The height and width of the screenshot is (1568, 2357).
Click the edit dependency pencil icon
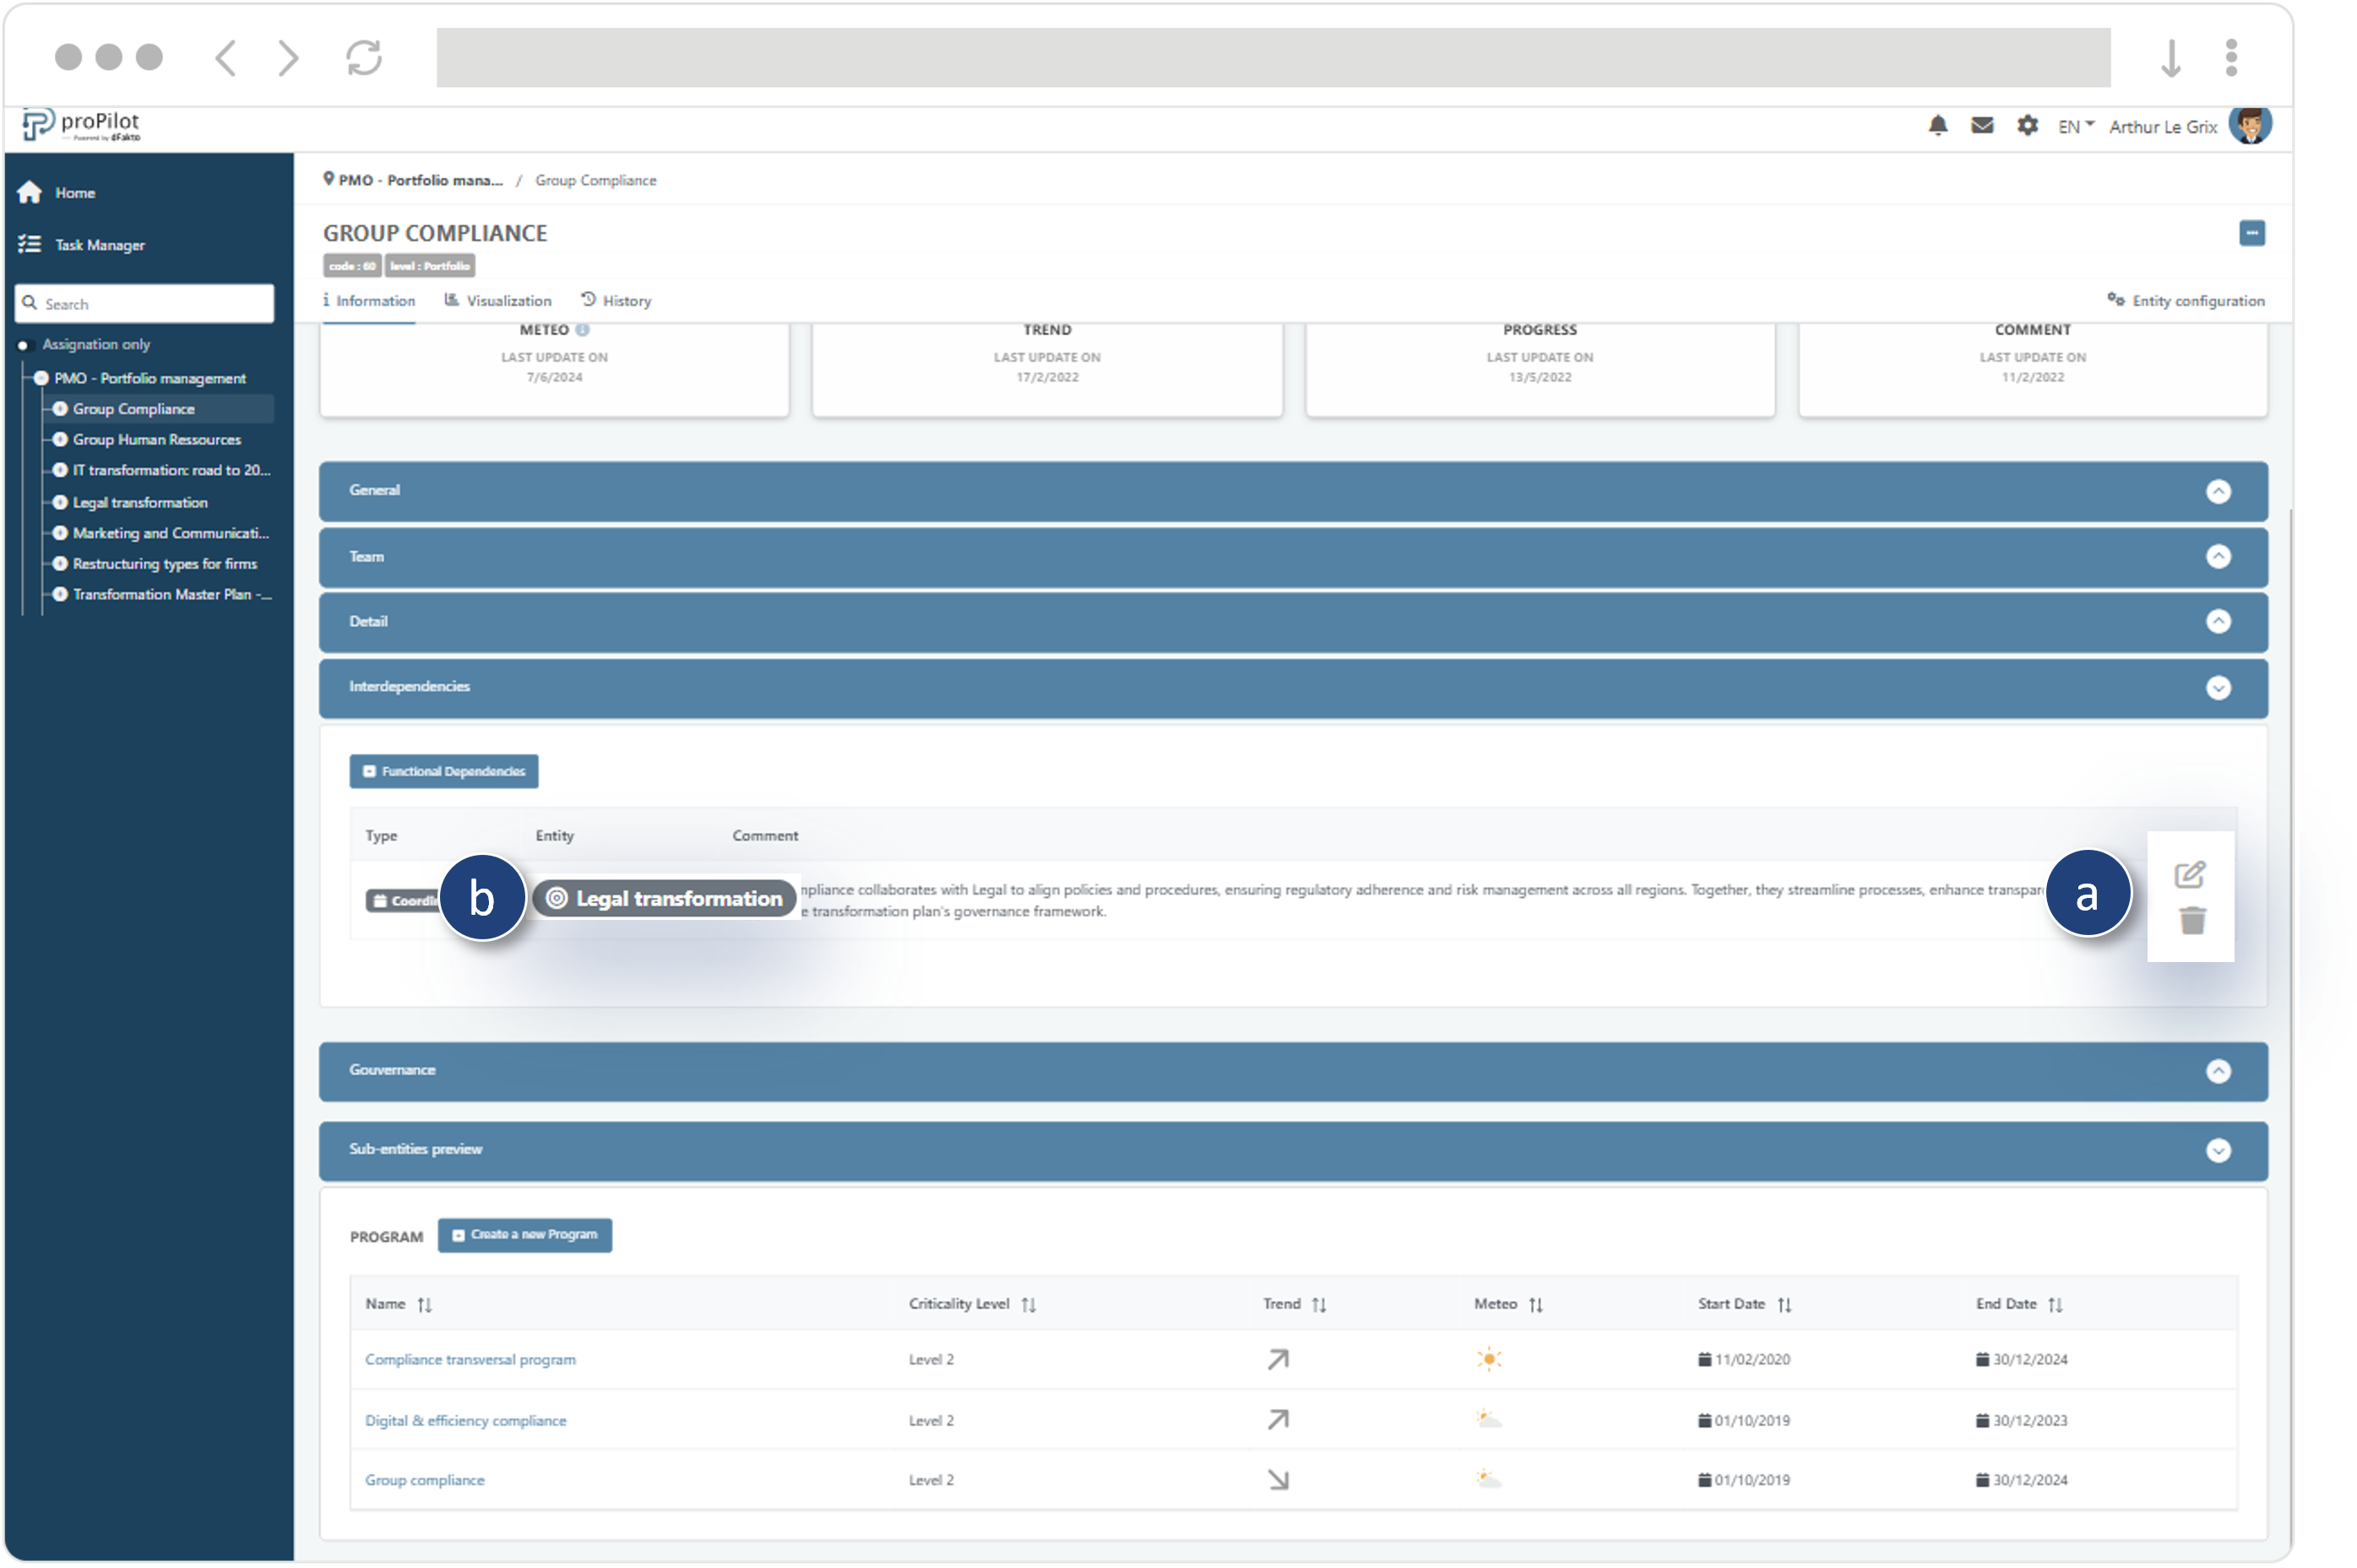[2190, 875]
